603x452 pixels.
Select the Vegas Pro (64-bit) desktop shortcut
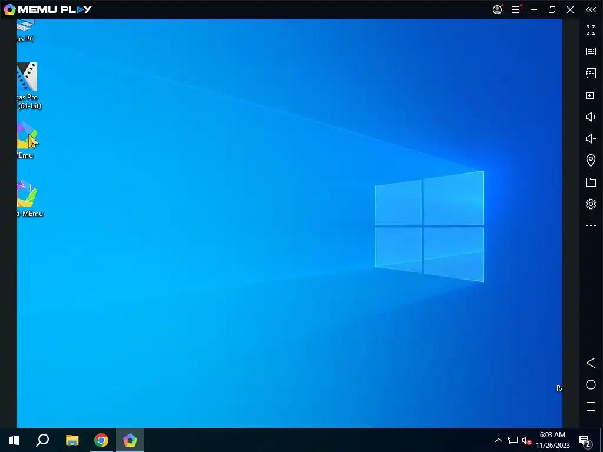pos(29,86)
